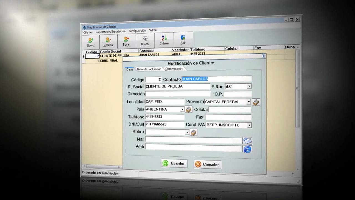Click the Dirección input field
355x200 pixels.
coord(177,94)
